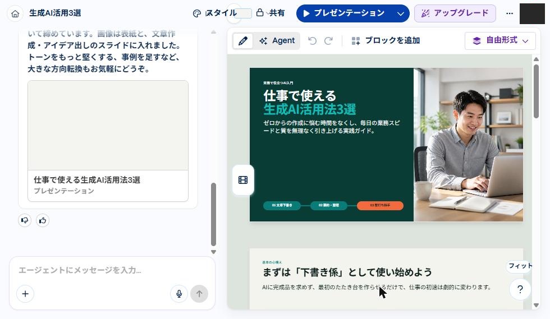Viewport: 550px width, 319px height.
Task: Send the message with arrow button
Action: (199, 294)
